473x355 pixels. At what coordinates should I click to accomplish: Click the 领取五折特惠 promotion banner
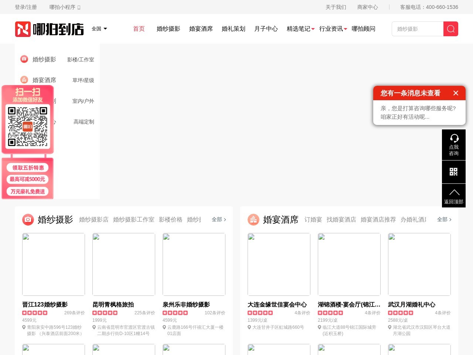(27, 167)
